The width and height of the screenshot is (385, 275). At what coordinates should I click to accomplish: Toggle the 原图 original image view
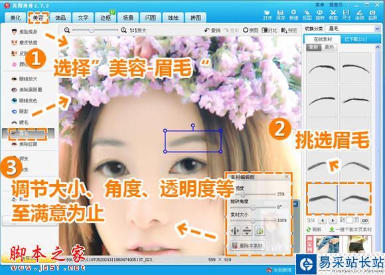click(x=250, y=30)
